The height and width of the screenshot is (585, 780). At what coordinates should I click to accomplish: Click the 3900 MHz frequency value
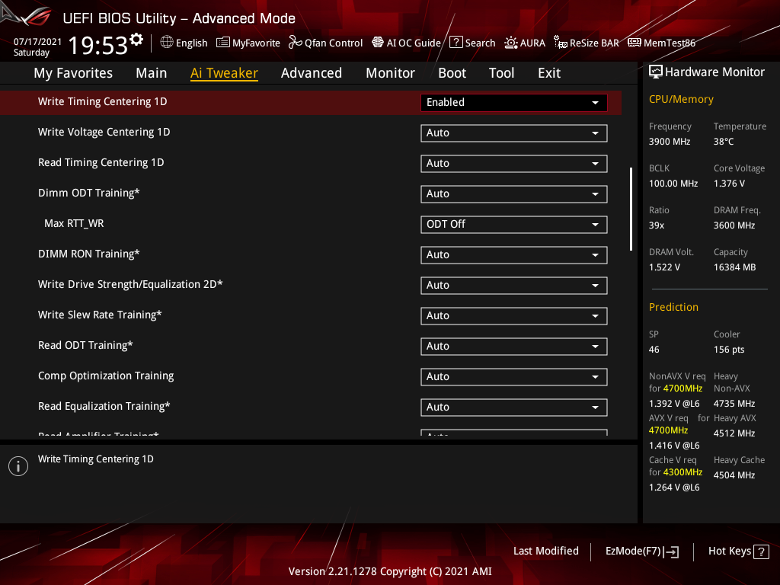tap(670, 141)
